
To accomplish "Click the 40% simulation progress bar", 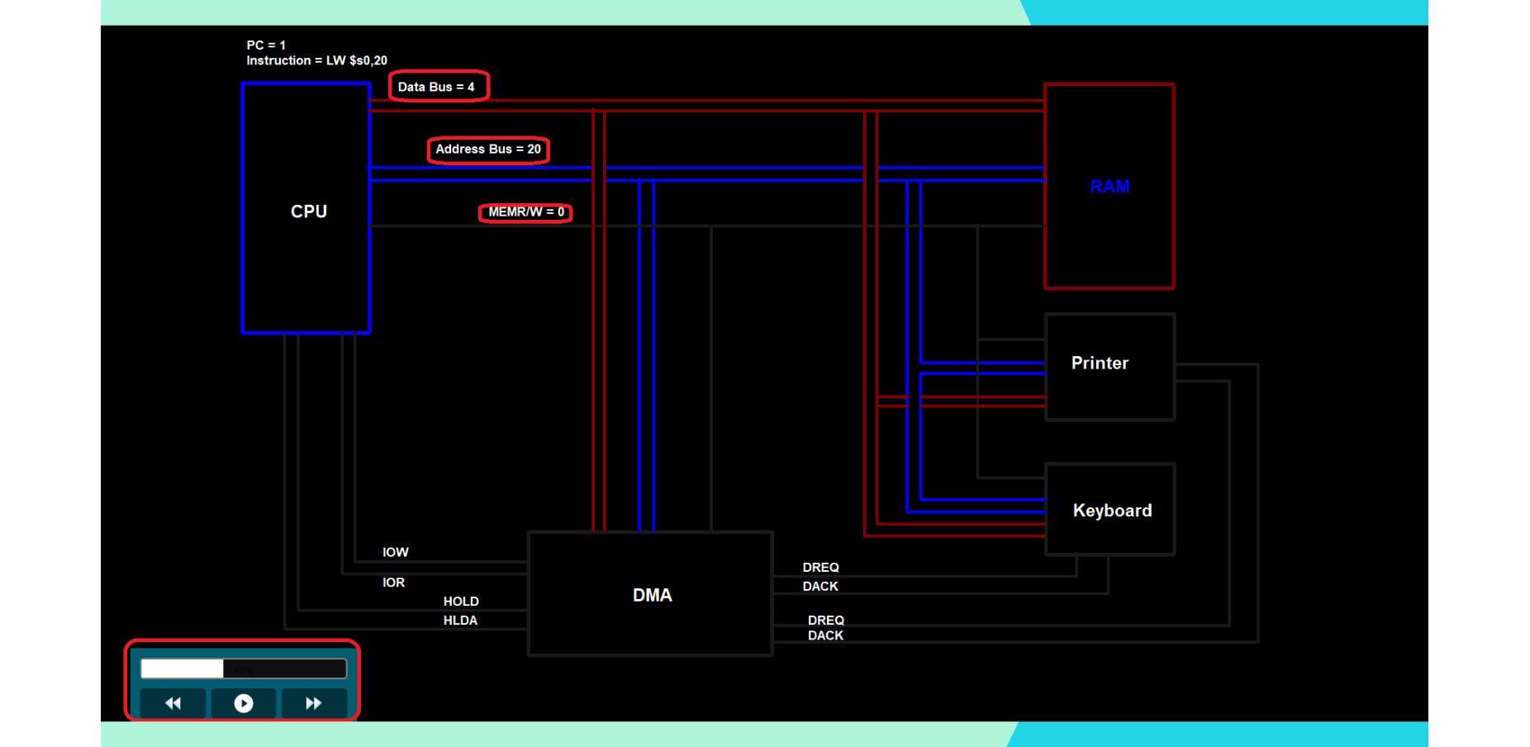I will [x=243, y=668].
